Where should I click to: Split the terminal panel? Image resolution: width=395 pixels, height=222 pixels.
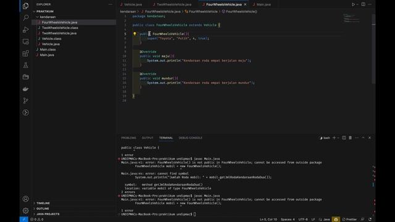[x=344, y=138]
